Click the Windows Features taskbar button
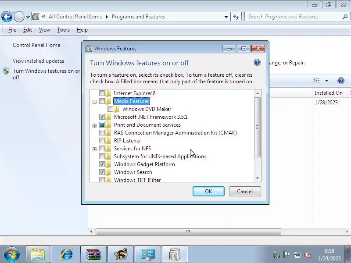This screenshot has width=351, height=263. click(175, 254)
